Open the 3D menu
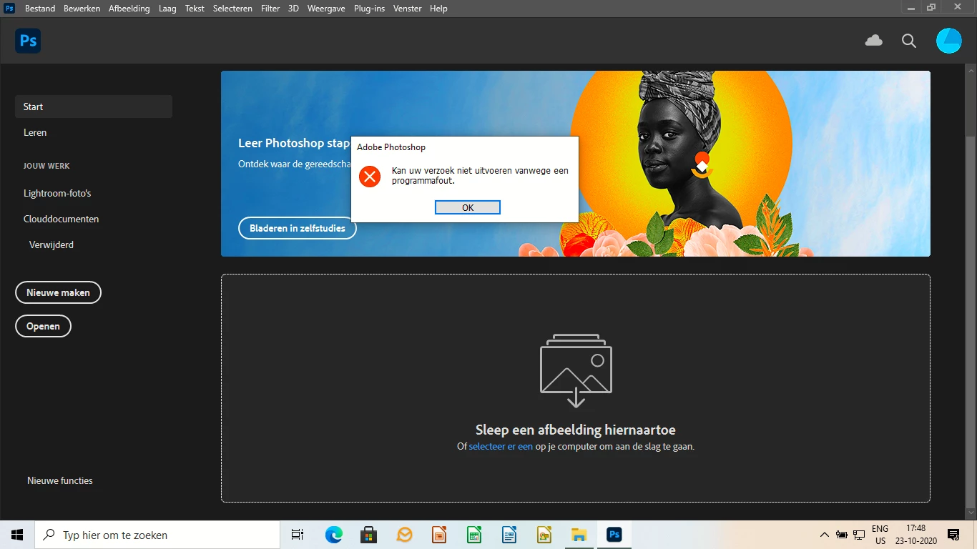 pyautogui.click(x=293, y=9)
